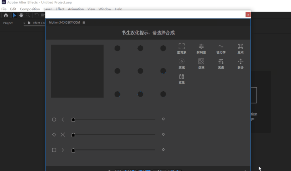Viewport: 291px width, 171px height.
Task: Click the third slider's handle
Action: pyautogui.click(x=73, y=150)
